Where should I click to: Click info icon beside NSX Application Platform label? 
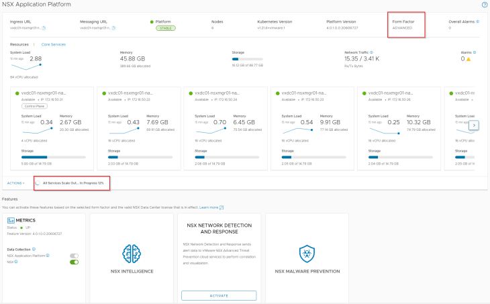(x=48, y=256)
